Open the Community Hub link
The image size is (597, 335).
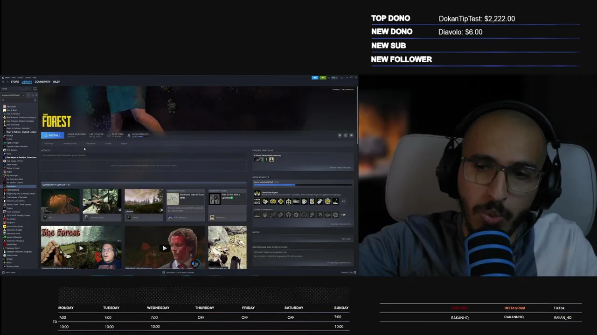tap(69, 144)
